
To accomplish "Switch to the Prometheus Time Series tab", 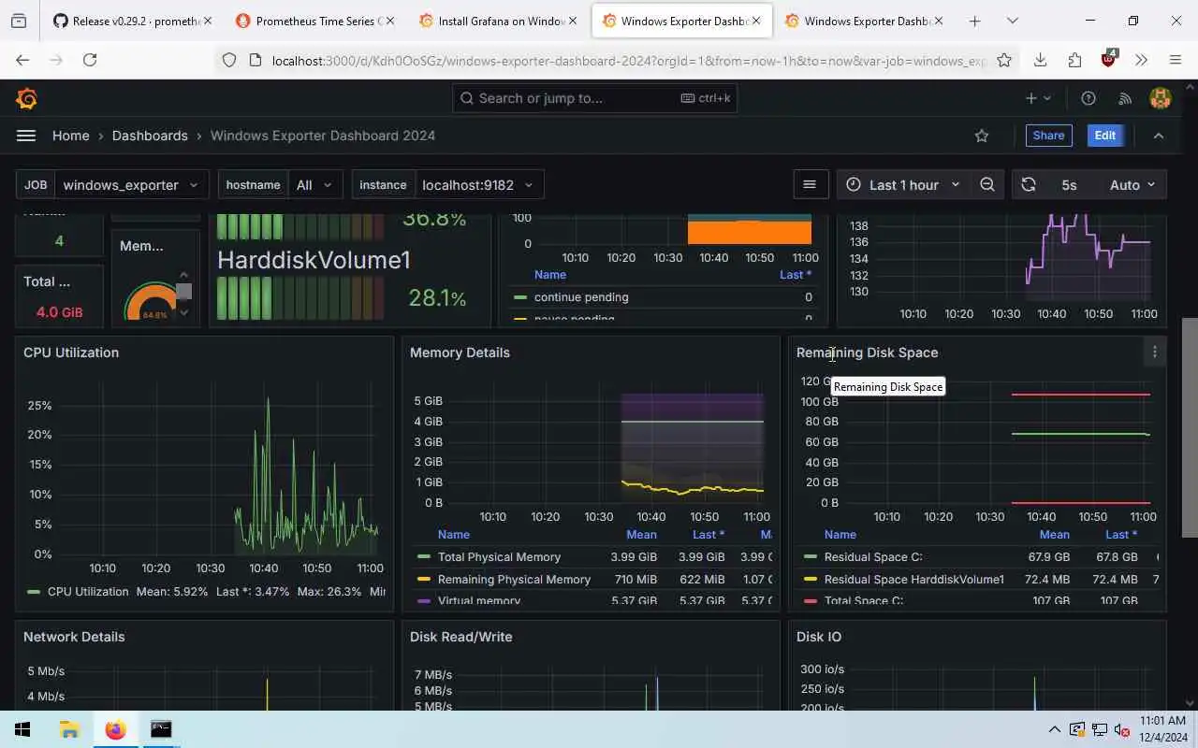I will click(314, 21).
